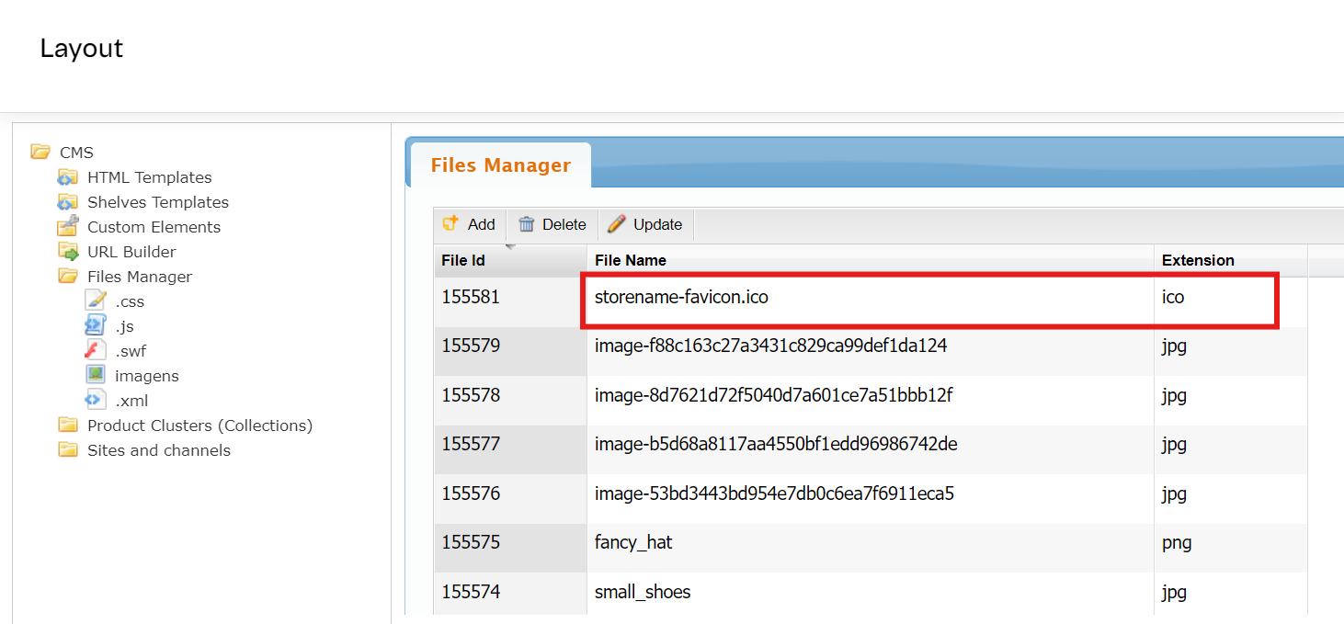Click the Add file button
Screen dimensions: 1344x624
[469, 224]
